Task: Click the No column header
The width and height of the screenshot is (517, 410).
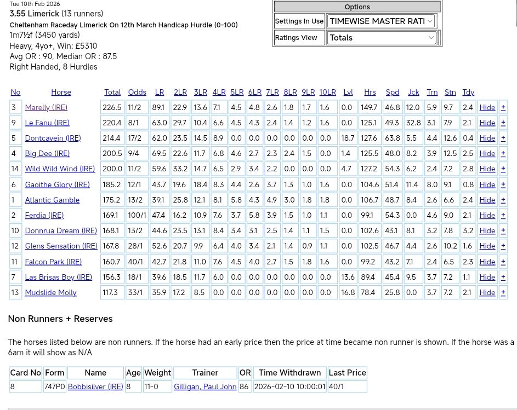Action: (x=15, y=92)
